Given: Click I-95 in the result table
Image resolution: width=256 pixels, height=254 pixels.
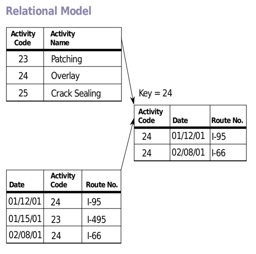Looking at the screenshot, I should pos(218,136).
